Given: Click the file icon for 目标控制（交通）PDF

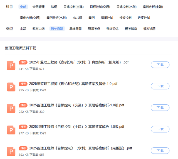Looking at the screenshot, I should tap(11, 108).
